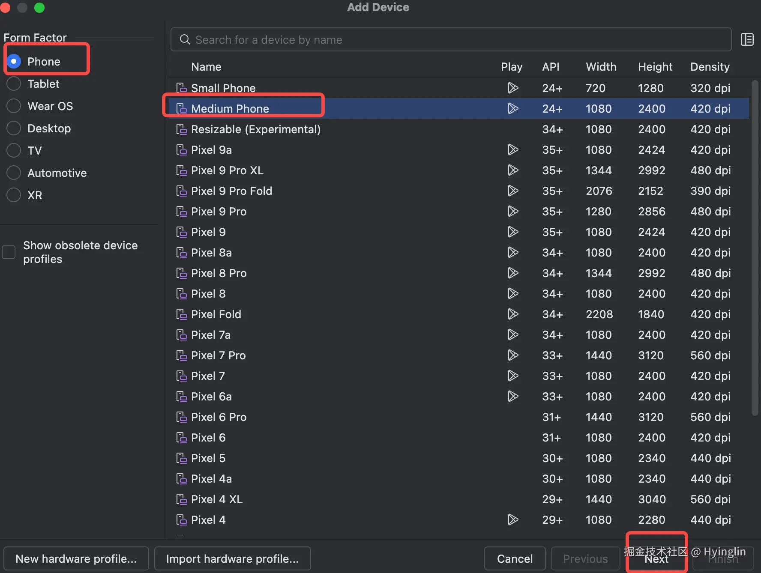Click Import hardware profile... button
761x573 pixels.
click(x=233, y=558)
